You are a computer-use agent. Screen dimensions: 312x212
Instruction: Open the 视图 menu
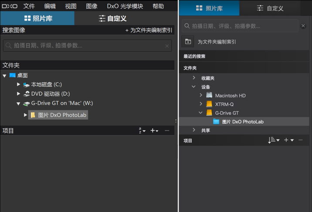coord(71,6)
